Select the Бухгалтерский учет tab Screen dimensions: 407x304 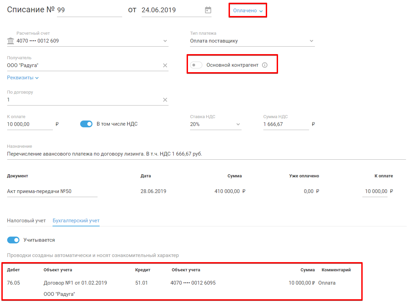pyautogui.click(x=76, y=221)
